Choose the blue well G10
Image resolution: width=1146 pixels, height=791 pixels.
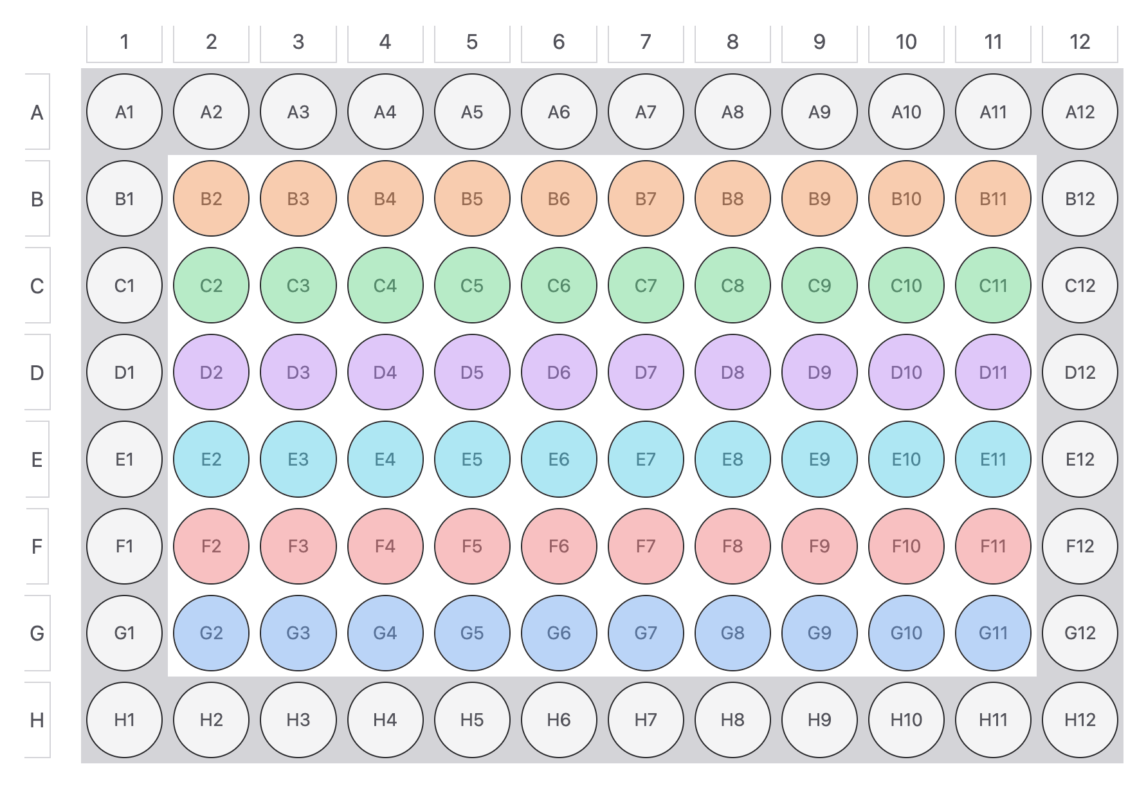point(906,633)
